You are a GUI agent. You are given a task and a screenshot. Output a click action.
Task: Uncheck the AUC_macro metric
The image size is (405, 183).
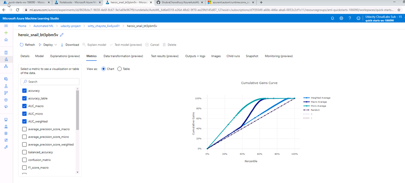(25, 106)
